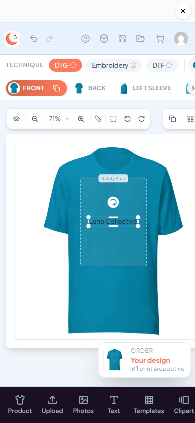Viewport: 195px width, 423px height.
Task: Click the bottom-right resize handle of text
Action: click(x=138, y=226)
